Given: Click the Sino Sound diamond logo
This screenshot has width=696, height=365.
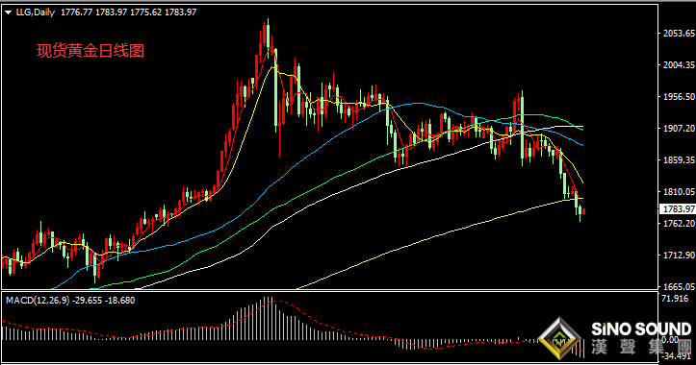Looking at the screenshot, I should click(x=559, y=338).
